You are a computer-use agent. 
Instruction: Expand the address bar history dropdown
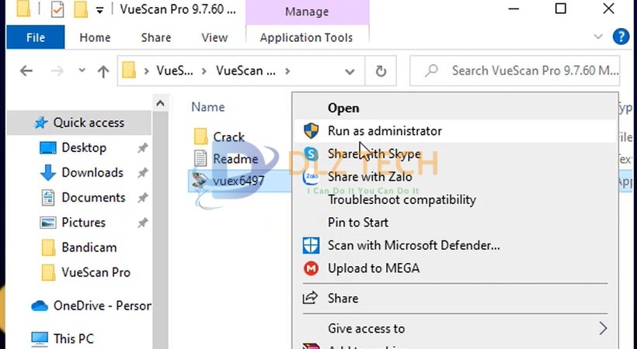350,71
